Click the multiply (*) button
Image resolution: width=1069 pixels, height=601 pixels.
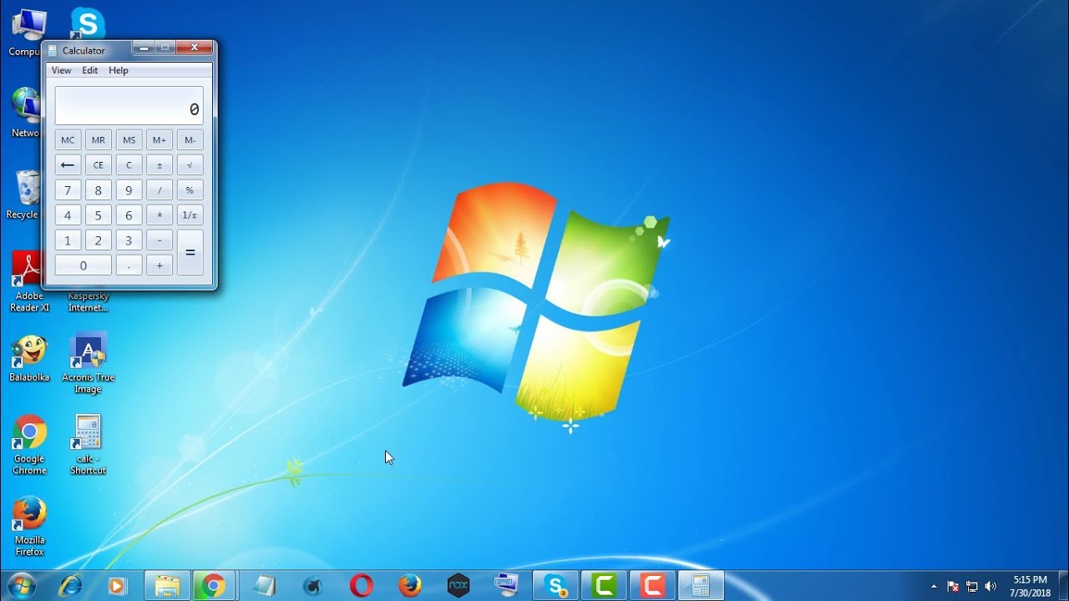pyautogui.click(x=160, y=215)
